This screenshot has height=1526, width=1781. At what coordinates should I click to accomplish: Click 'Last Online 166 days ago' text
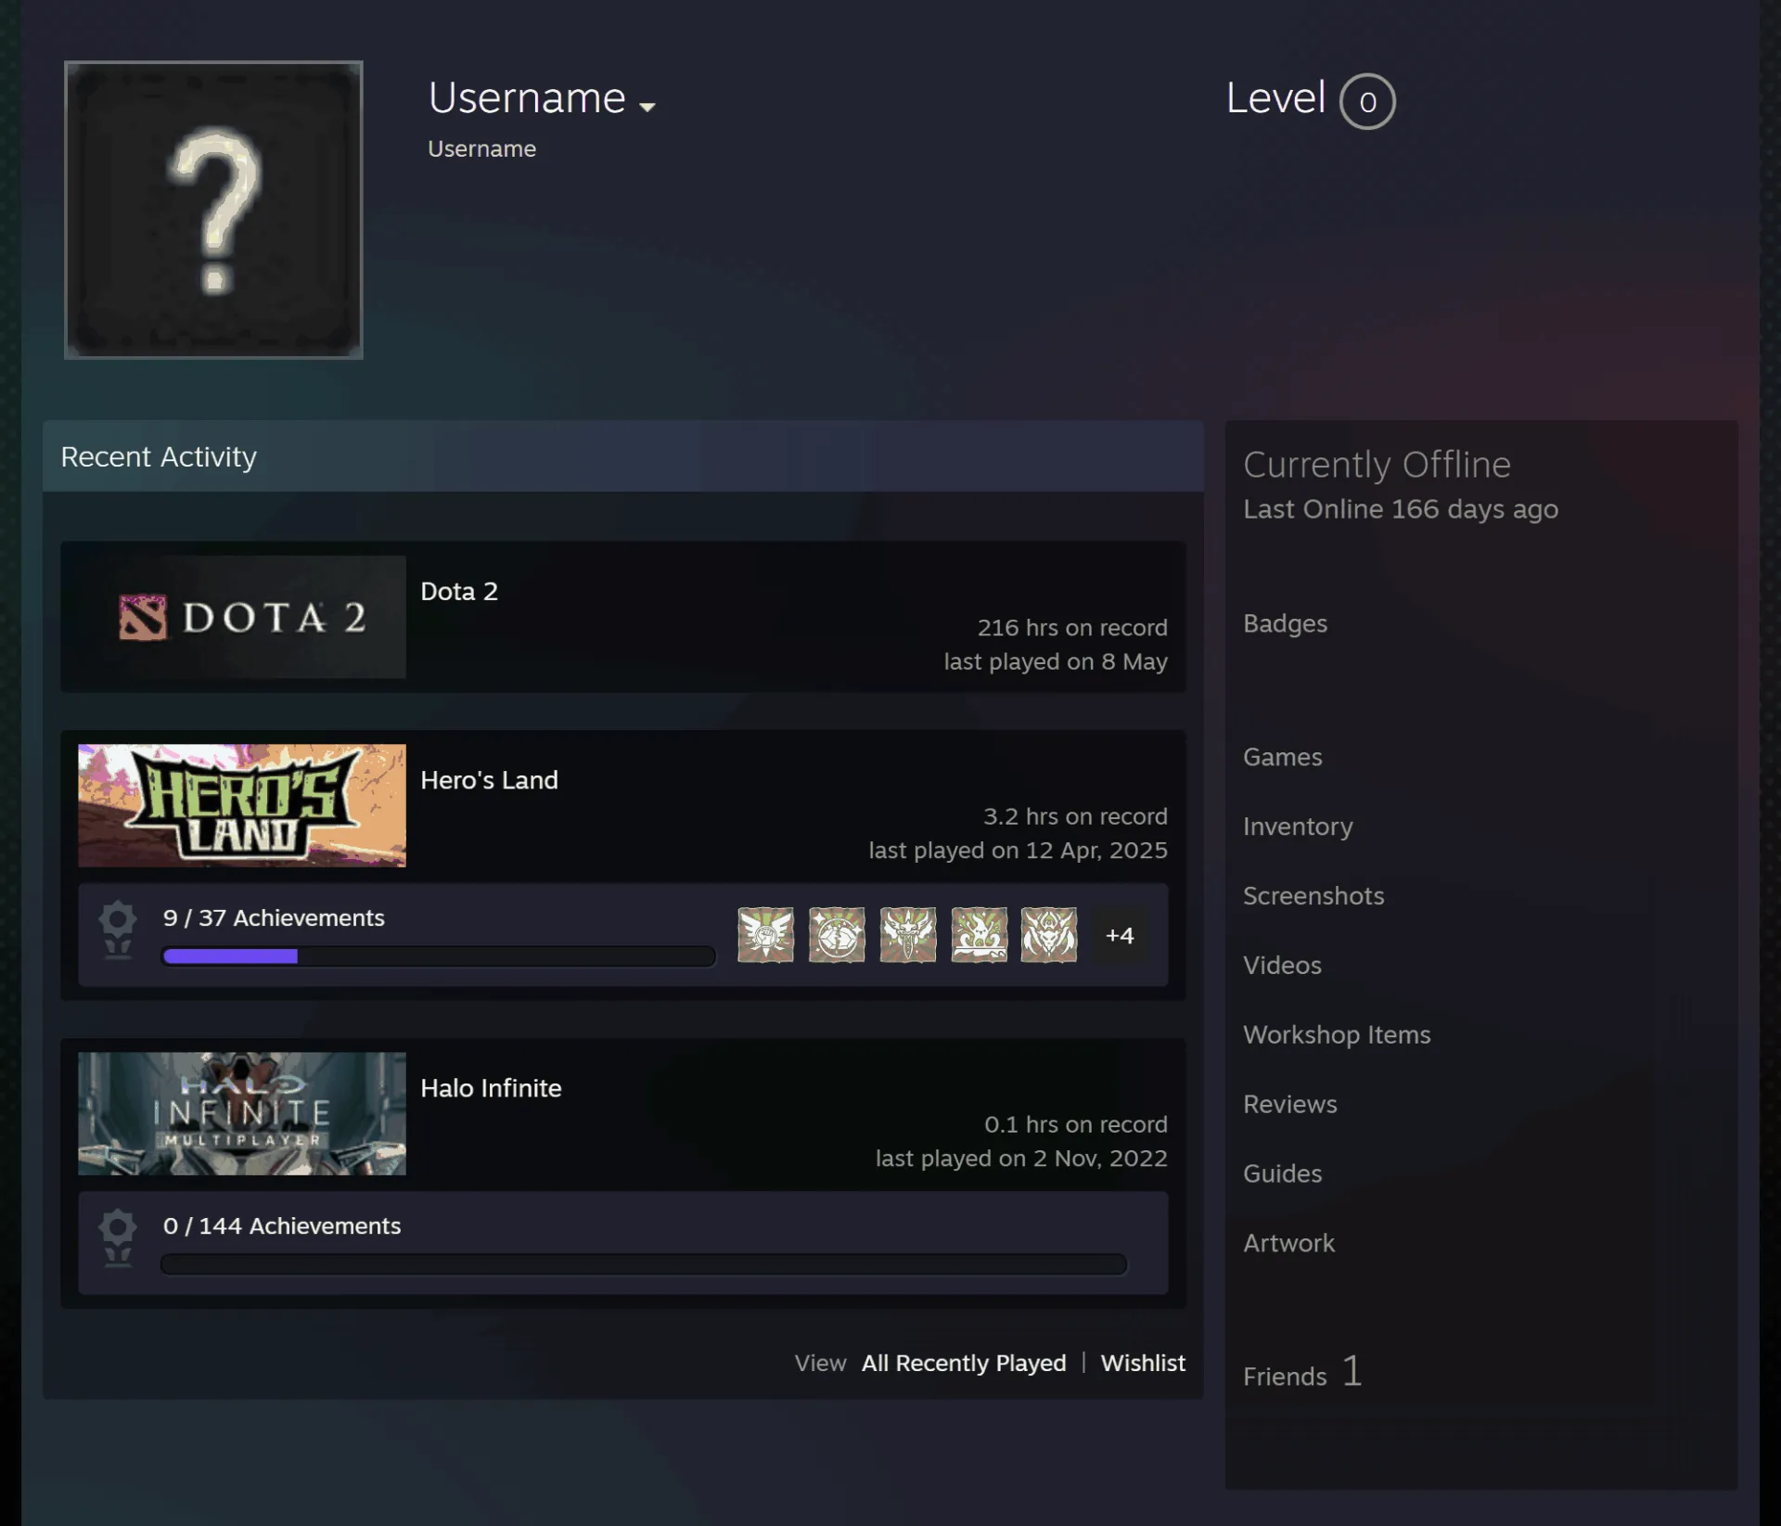tap(1401, 509)
